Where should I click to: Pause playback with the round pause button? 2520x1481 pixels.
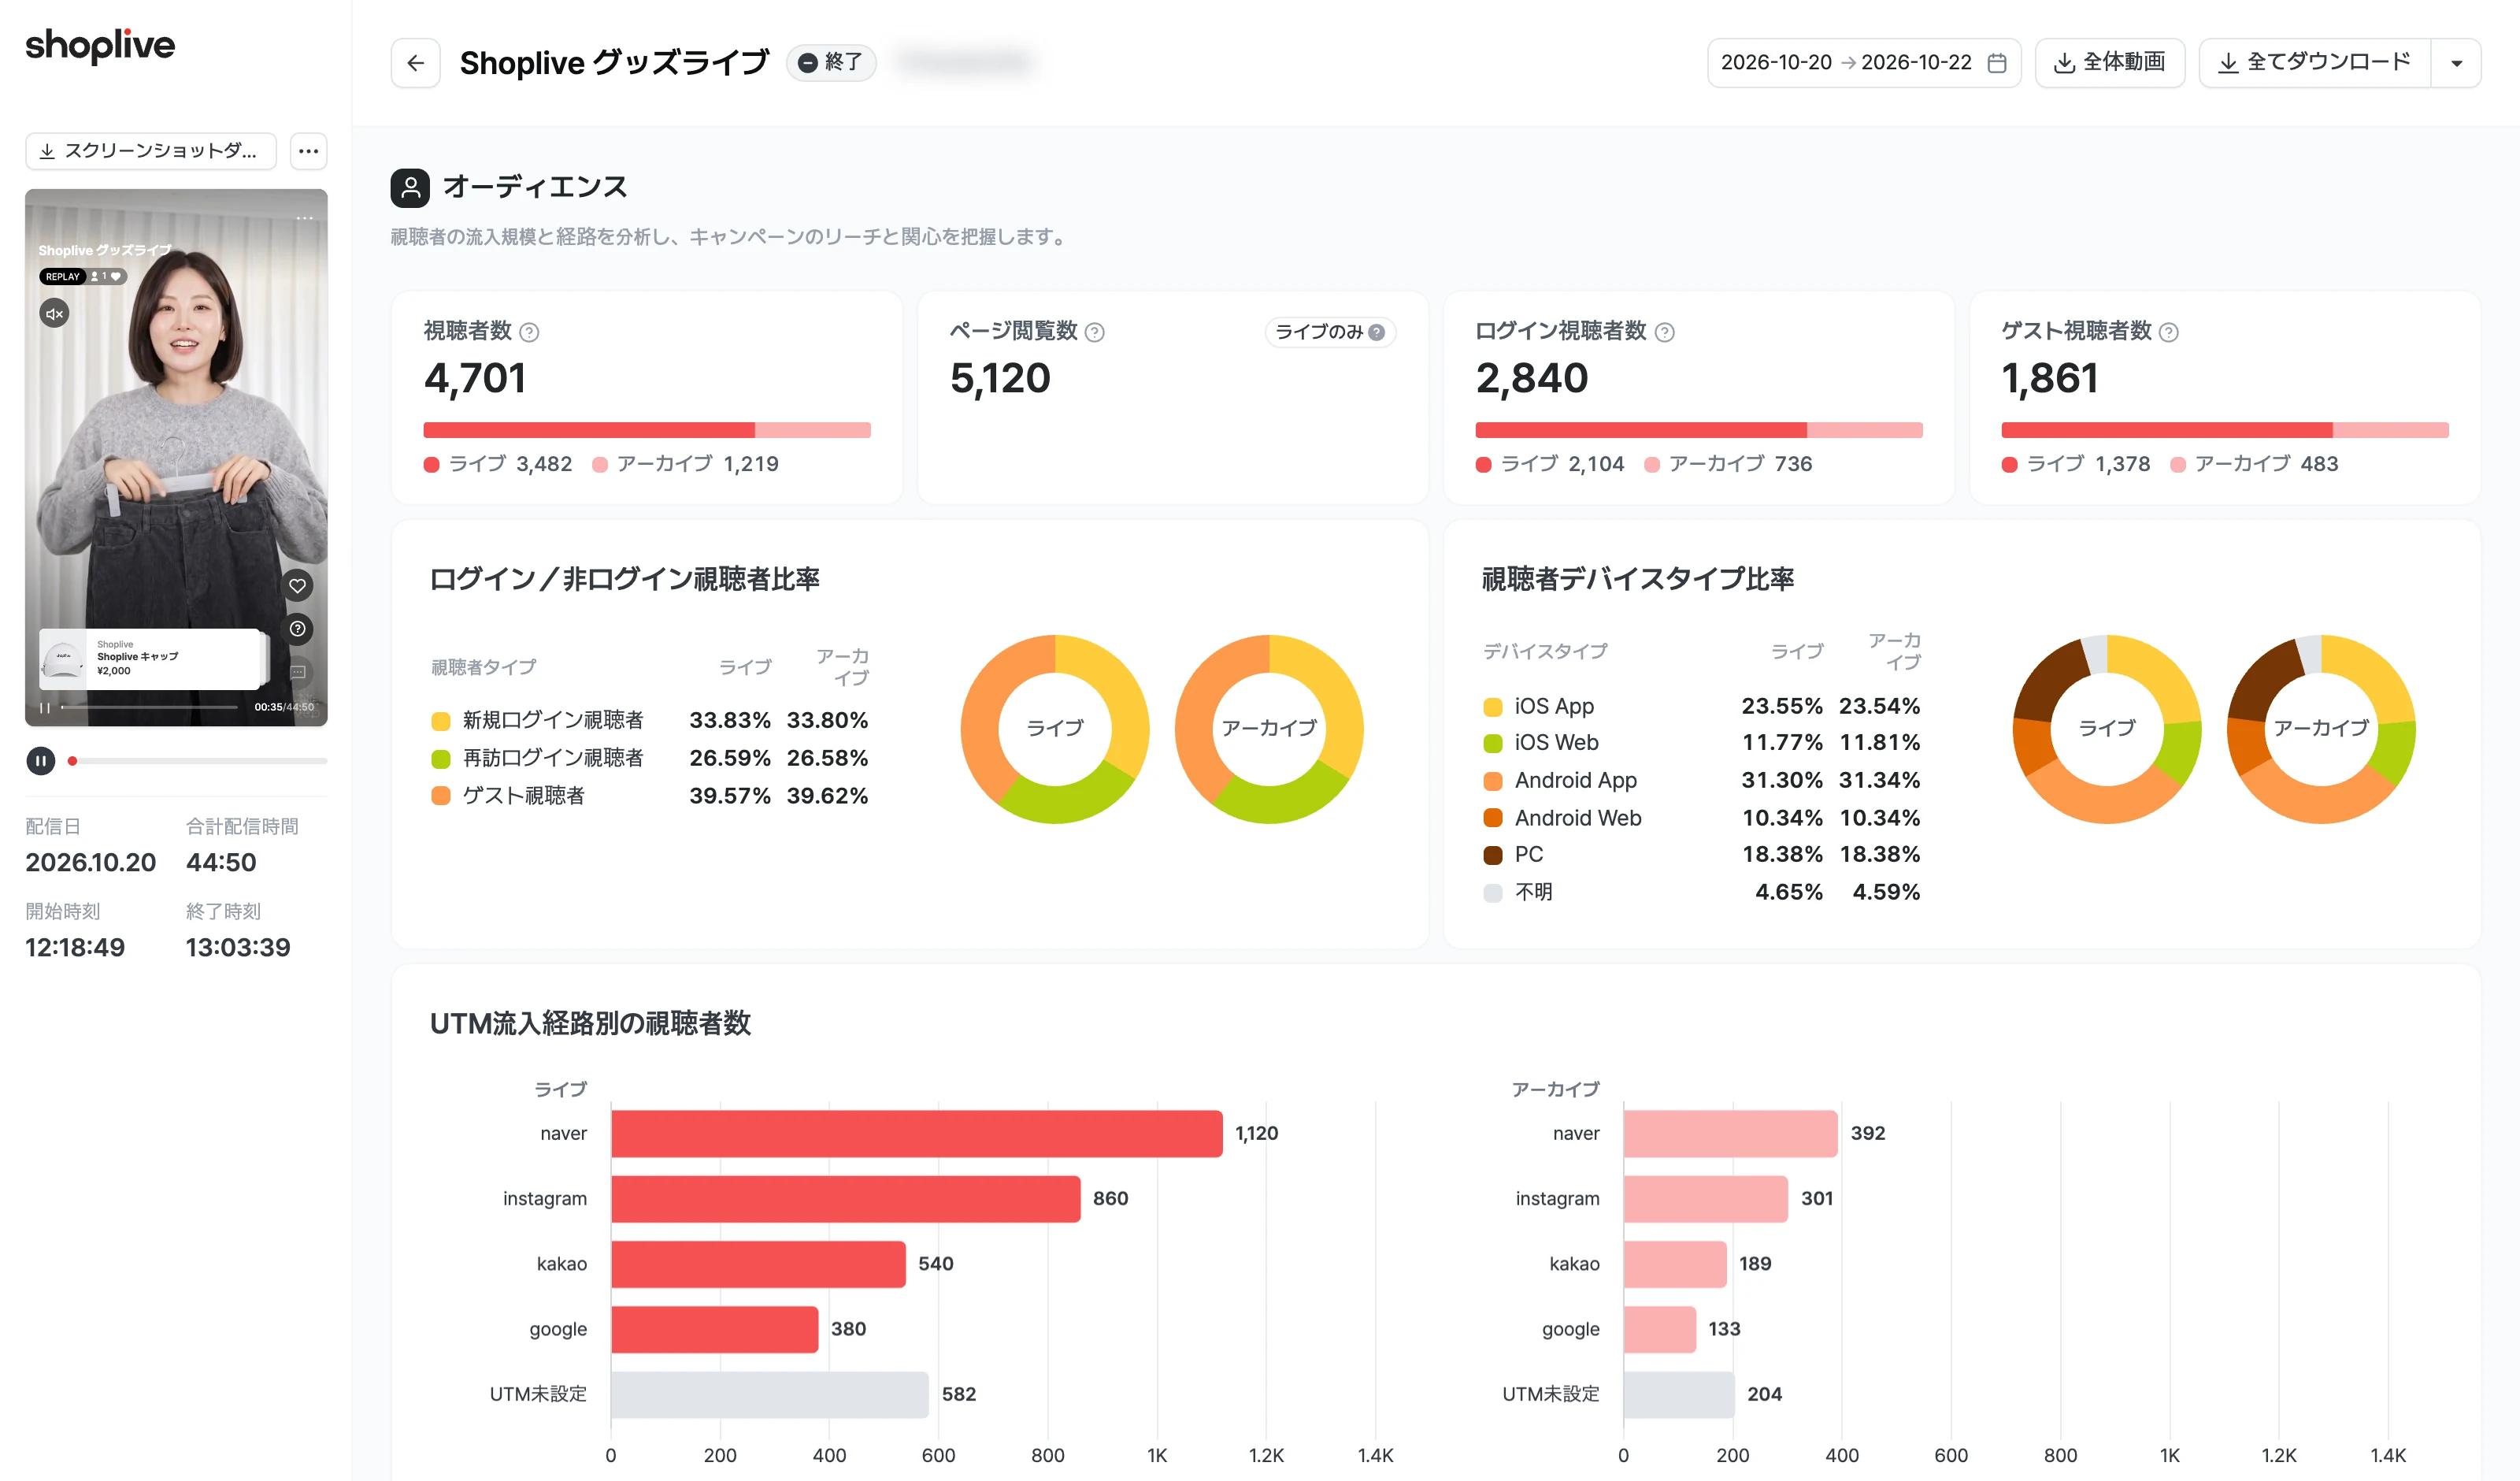click(41, 762)
